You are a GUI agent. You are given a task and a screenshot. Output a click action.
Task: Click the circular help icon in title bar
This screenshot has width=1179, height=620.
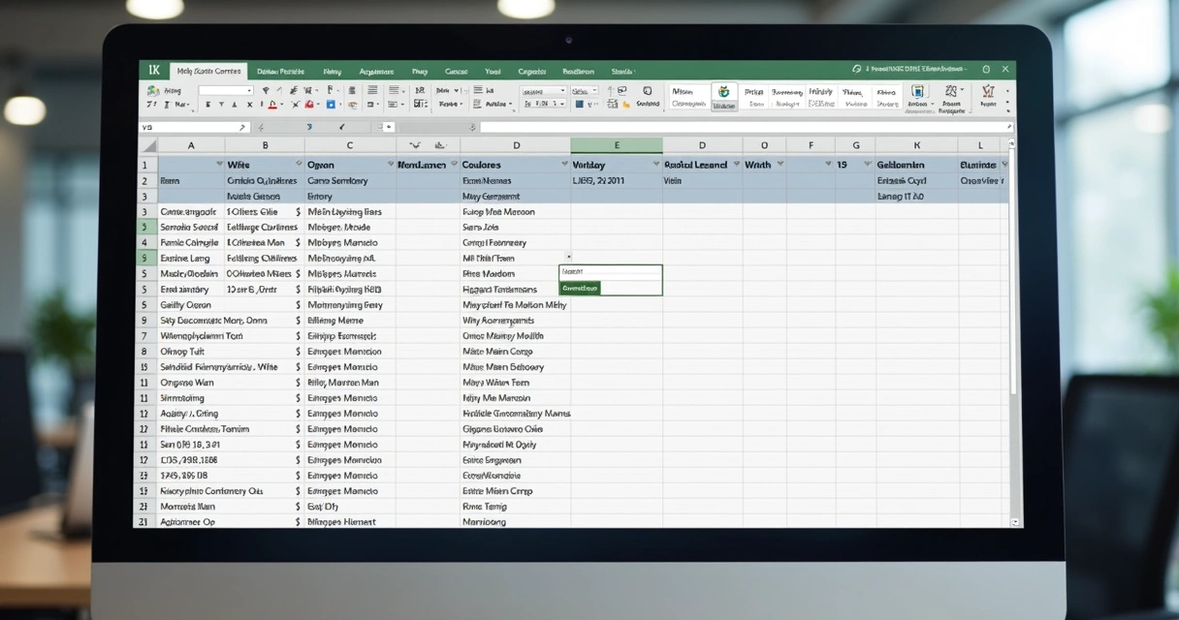coord(986,69)
